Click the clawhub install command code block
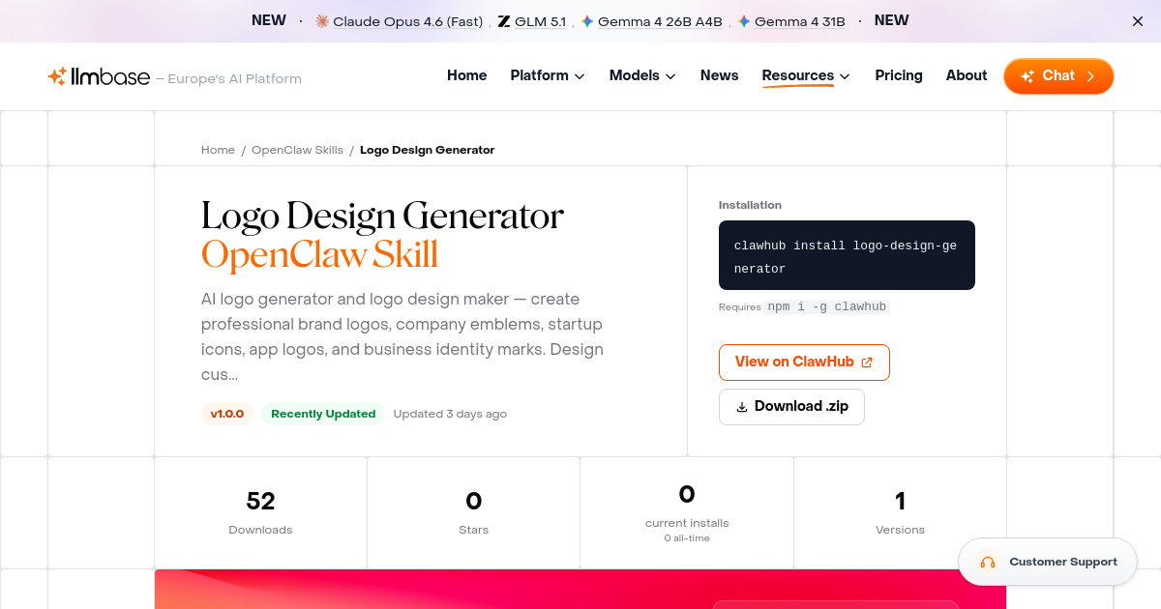Screen dimensions: 1161x609 (847, 255)
